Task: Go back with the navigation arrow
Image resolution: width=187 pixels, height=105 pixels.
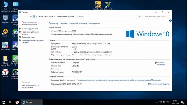Action: [x=21, y=17]
